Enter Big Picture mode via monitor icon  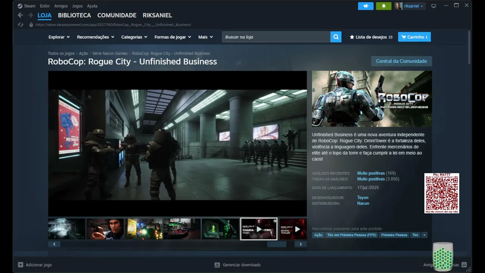(x=434, y=6)
